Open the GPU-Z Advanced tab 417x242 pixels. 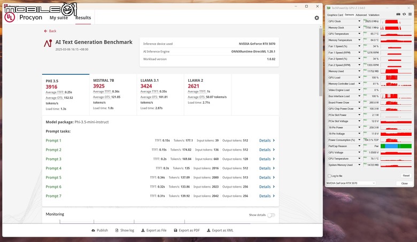(x=361, y=15)
